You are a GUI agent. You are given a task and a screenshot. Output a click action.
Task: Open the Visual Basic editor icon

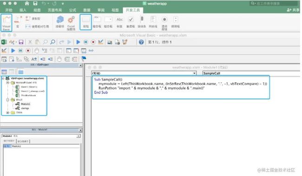(7, 23)
